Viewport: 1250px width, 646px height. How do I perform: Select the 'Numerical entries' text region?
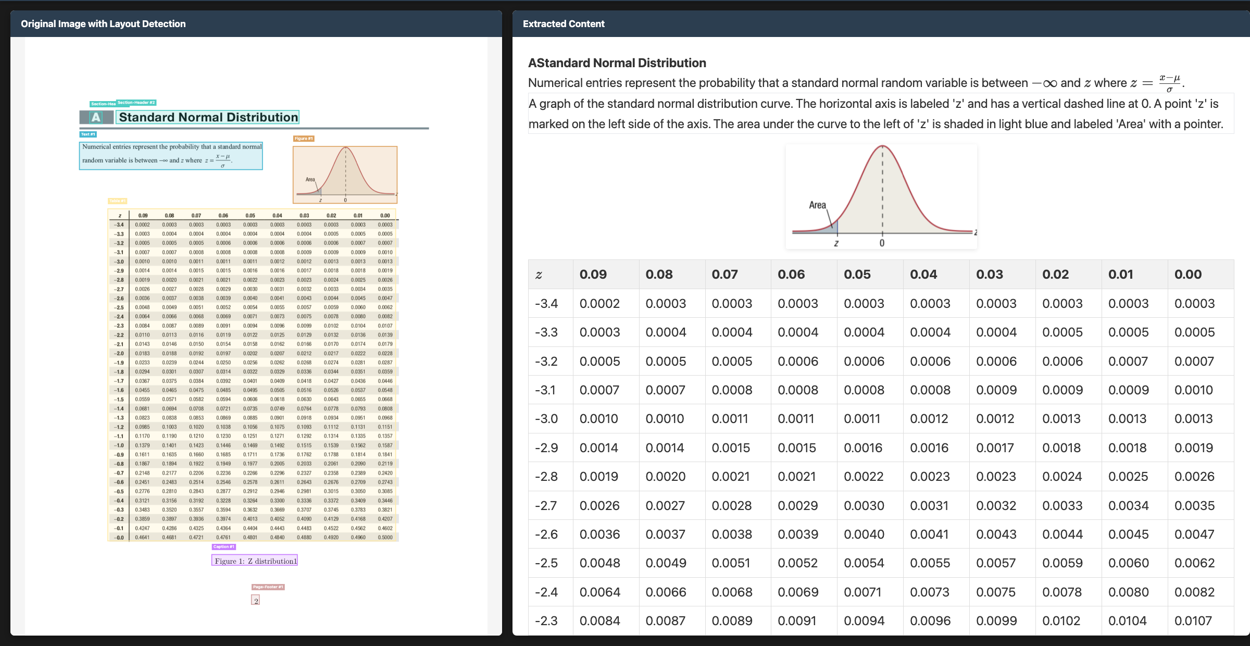click(171, 155)
